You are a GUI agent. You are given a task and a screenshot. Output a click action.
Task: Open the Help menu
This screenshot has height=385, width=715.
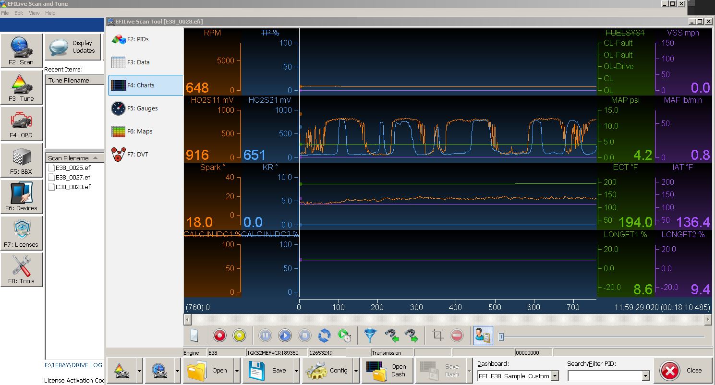point(50,13)
